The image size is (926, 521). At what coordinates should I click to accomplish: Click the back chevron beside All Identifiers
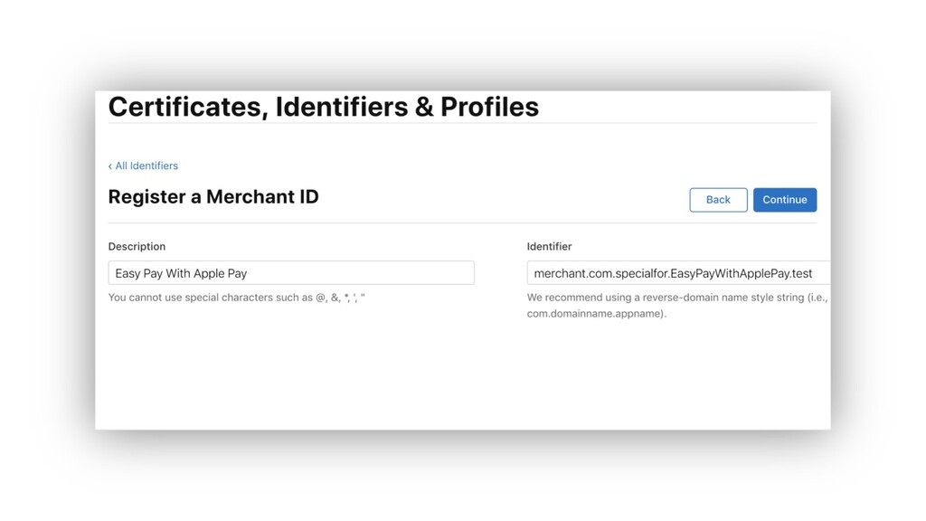(x=109, y=166)
